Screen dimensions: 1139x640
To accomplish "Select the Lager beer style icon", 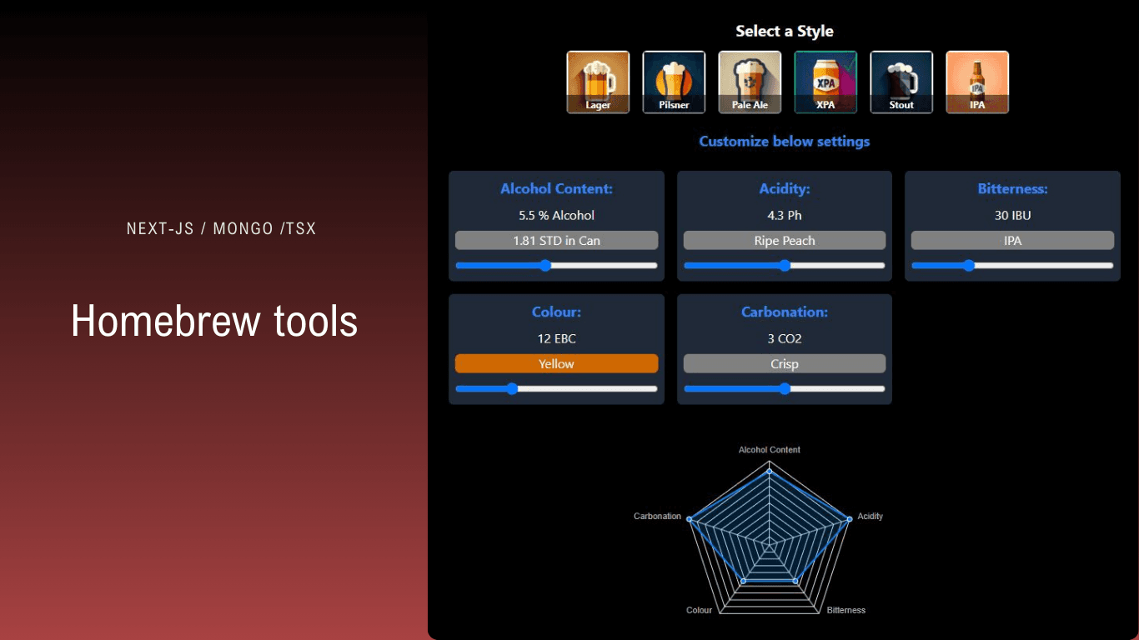I will (x=598, y=82).
